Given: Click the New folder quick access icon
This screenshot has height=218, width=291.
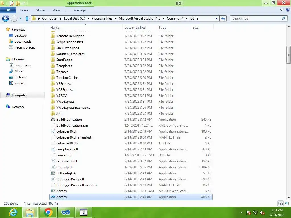Looking at the screenshot, I should pyautogui.click(x=18, y=3).
